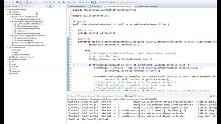The image size is (221, 124).
Task: Expand the JRE System Library node
Action: click(x=8, y=57)
